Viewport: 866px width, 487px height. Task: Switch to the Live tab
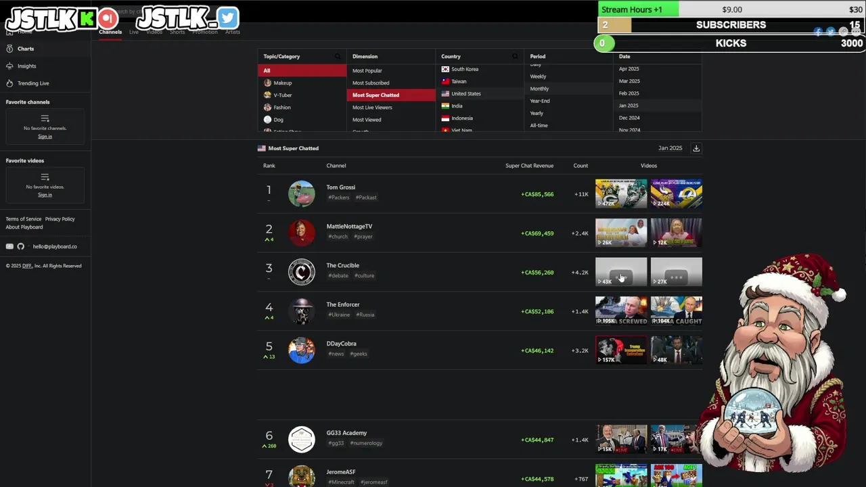tap(134, 32)
